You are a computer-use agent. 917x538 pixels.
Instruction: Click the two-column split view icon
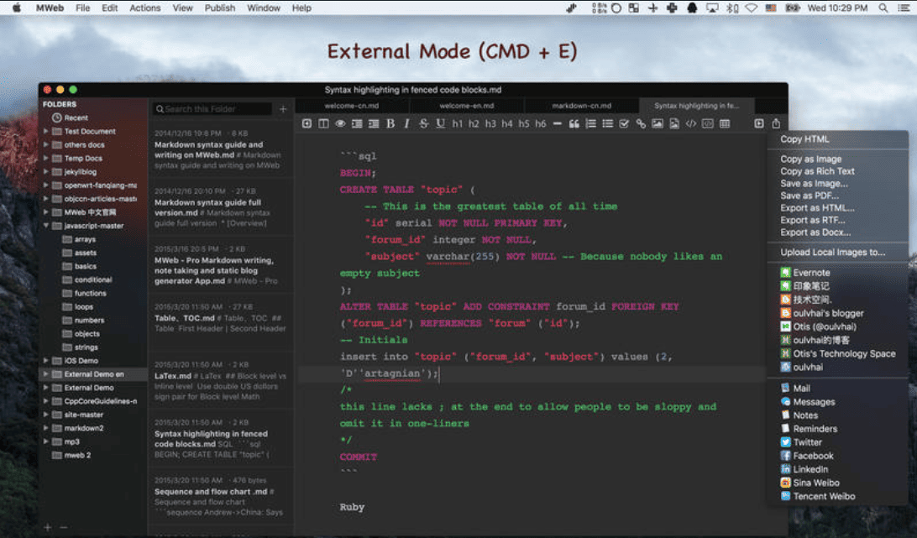tap(323, 123)
